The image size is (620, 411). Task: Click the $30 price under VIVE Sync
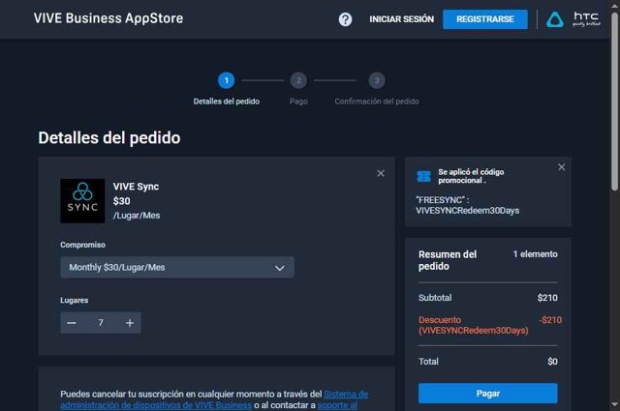click(x=121, y=201)
